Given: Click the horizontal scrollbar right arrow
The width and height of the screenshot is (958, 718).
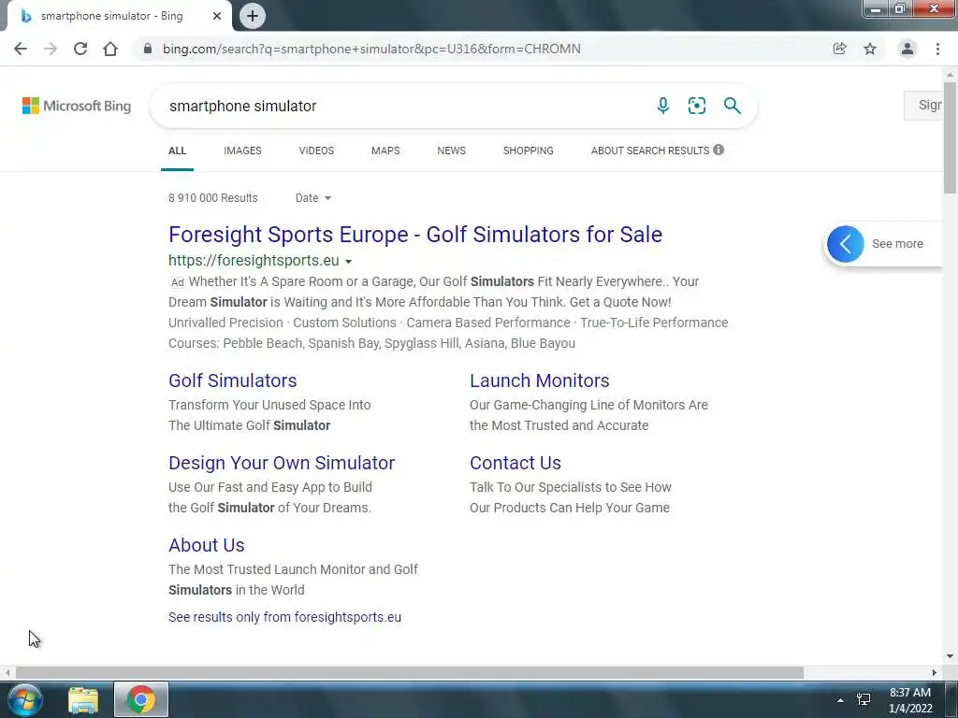Looking at the screenshot, I should [x=935, y=672].
